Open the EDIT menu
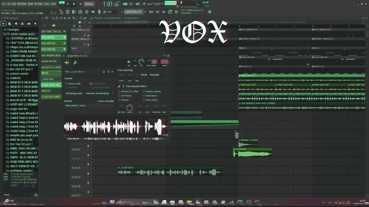The width and height of the screenshot is (369, 207). (9, 4)
